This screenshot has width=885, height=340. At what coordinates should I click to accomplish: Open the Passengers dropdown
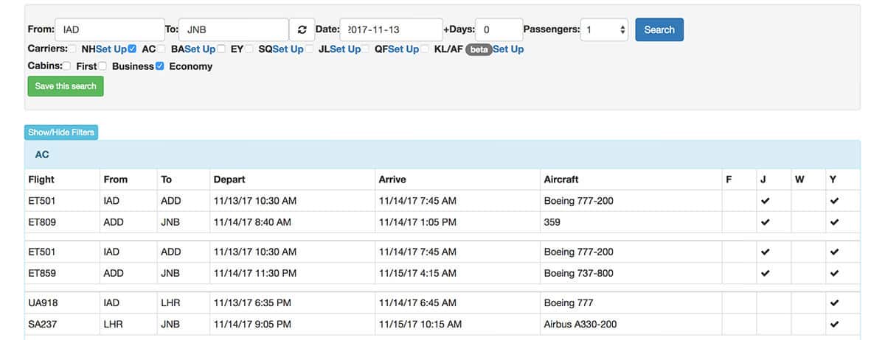605,29
